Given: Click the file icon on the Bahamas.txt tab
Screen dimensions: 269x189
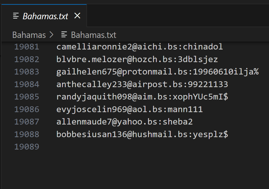Looking at the screenshot, I should pos(16,16).
